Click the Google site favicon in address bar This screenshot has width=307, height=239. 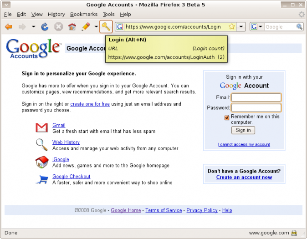(120, 26)
